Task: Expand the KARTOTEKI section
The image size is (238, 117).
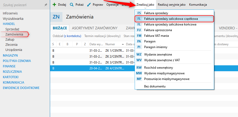Action: click(11, 77)
